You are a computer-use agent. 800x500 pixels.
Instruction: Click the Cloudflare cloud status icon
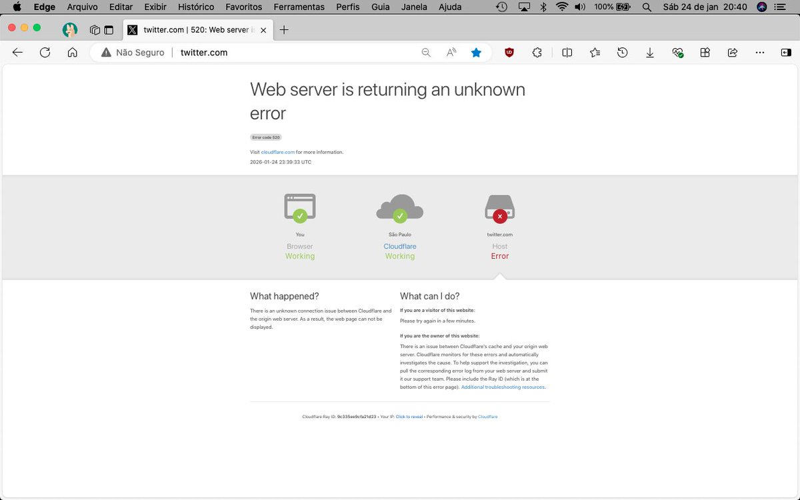(x=400, y=208)
